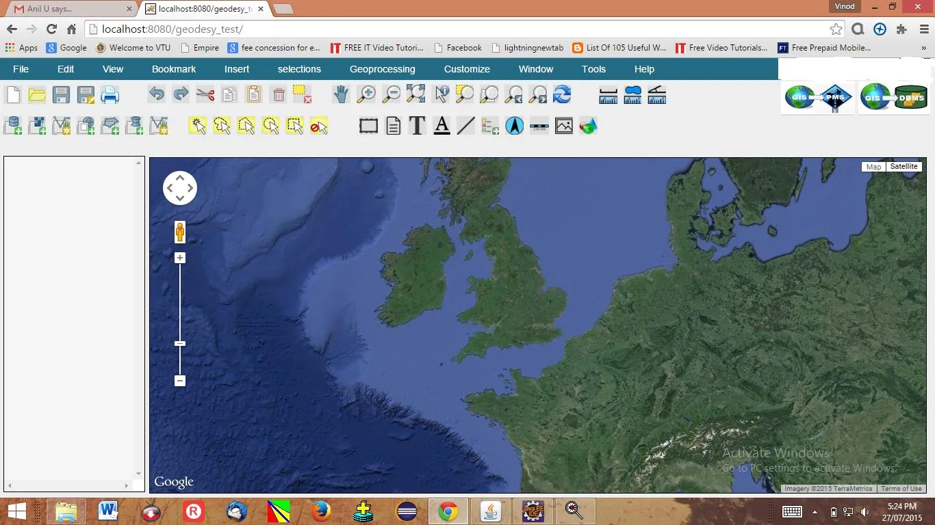935x525 pixels.
Task: Open the Terms of Use link
Action: click(x=901, y=489)
